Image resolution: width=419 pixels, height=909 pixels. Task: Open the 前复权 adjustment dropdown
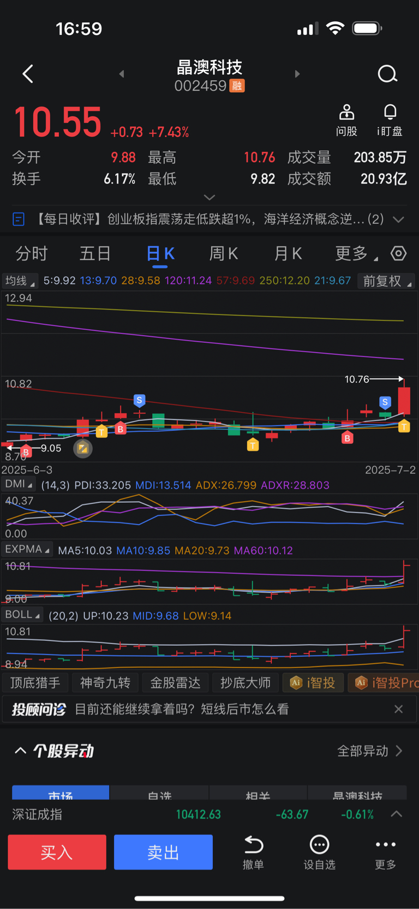pos(387,281)
